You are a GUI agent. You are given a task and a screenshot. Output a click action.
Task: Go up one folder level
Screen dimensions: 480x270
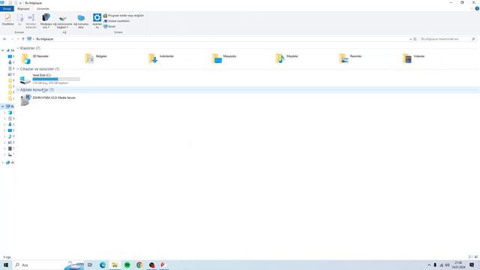point(23,39)
